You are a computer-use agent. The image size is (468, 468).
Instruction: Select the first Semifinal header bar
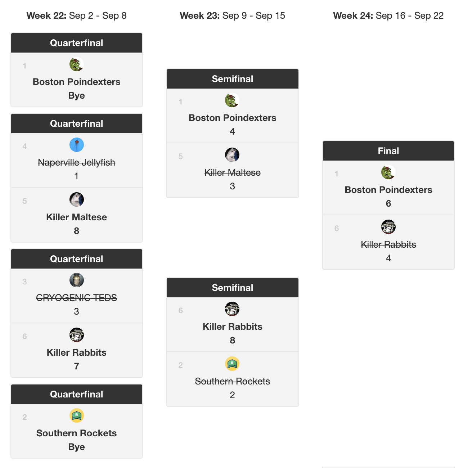[x=233, y=79]
